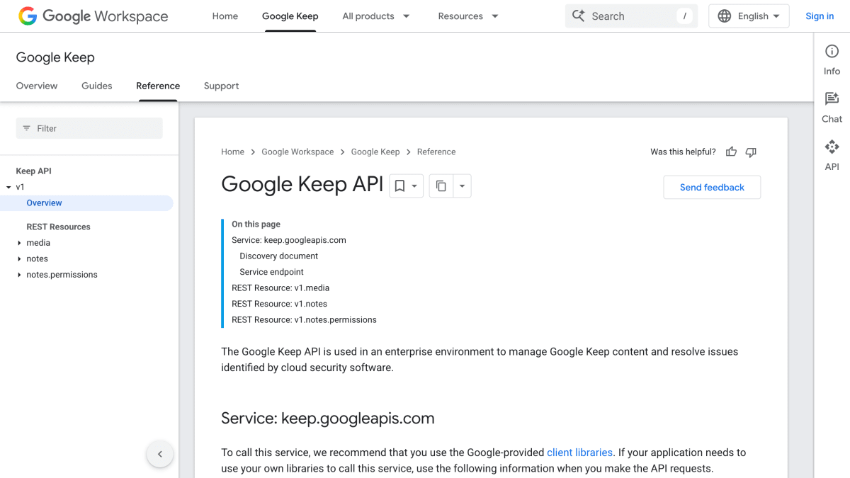Expand the notes.permissions tree item
The width and height of the screenshot is (850, 478).
(19, 275)
